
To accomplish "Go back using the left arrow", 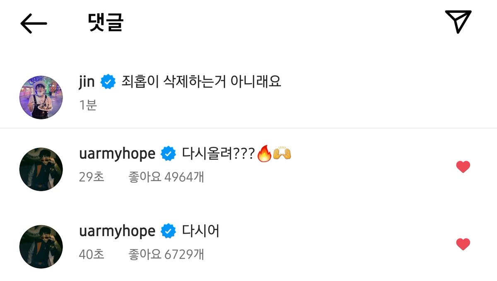I will pyautogui.click(x=34, y=23).
